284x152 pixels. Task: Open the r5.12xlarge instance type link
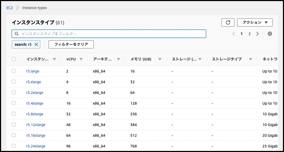pos(36,125)
